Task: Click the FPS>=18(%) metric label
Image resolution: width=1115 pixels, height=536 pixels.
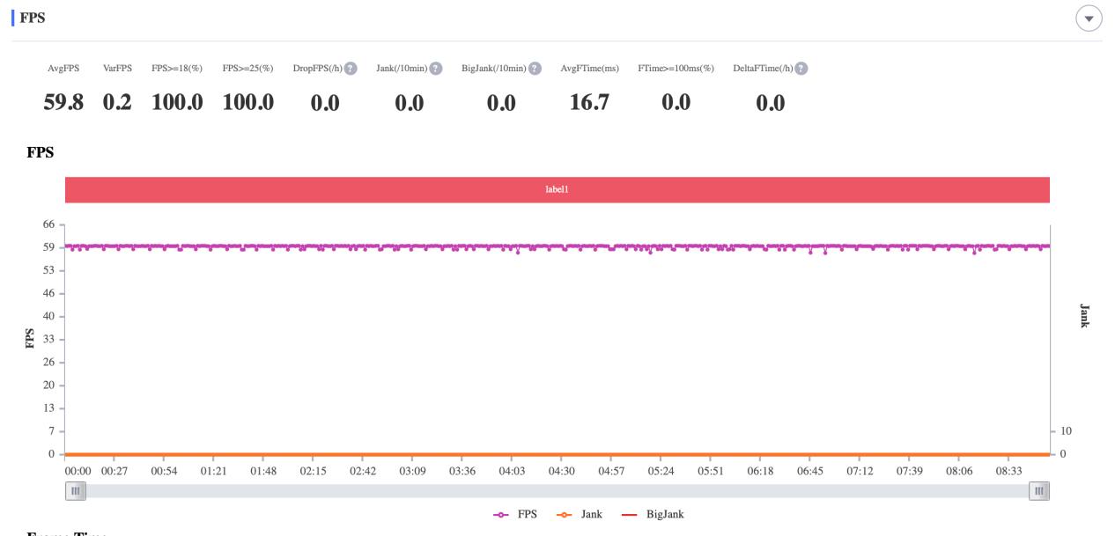Action: pyautogui.click(x=177, y=69)
